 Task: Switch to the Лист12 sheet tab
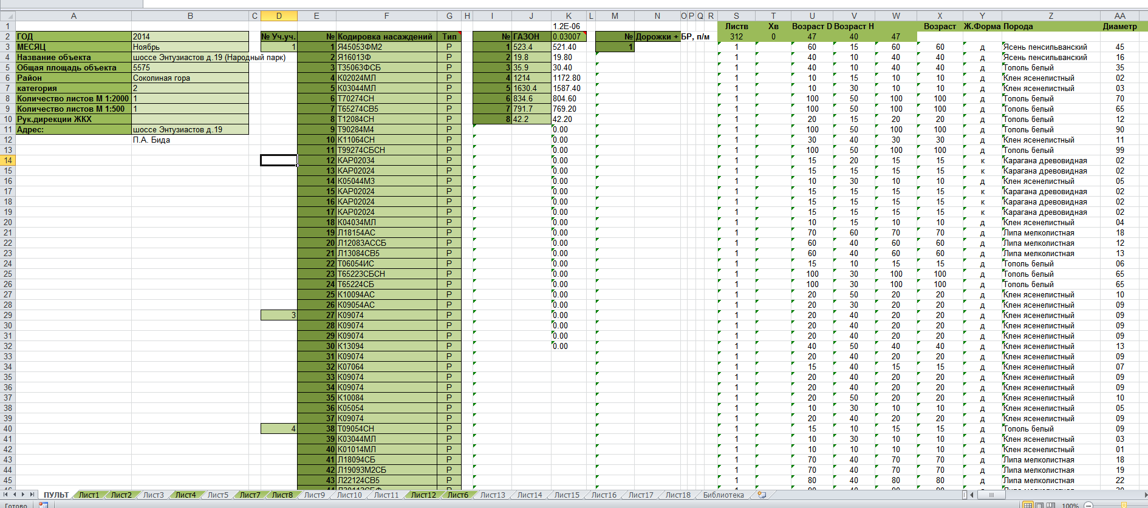point(423,495)
